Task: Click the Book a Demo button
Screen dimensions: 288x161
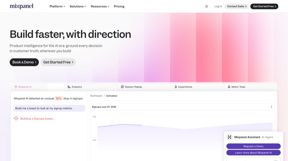Action: click(x=24, y=62)
